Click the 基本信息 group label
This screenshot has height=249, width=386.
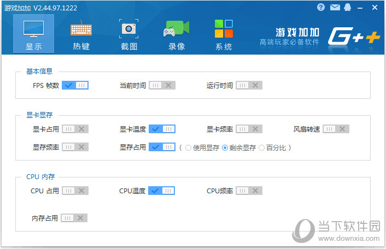39,72
